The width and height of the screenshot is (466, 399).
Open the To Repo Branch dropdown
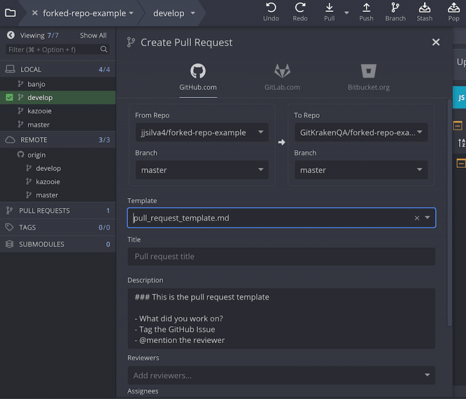click(361, 170)
